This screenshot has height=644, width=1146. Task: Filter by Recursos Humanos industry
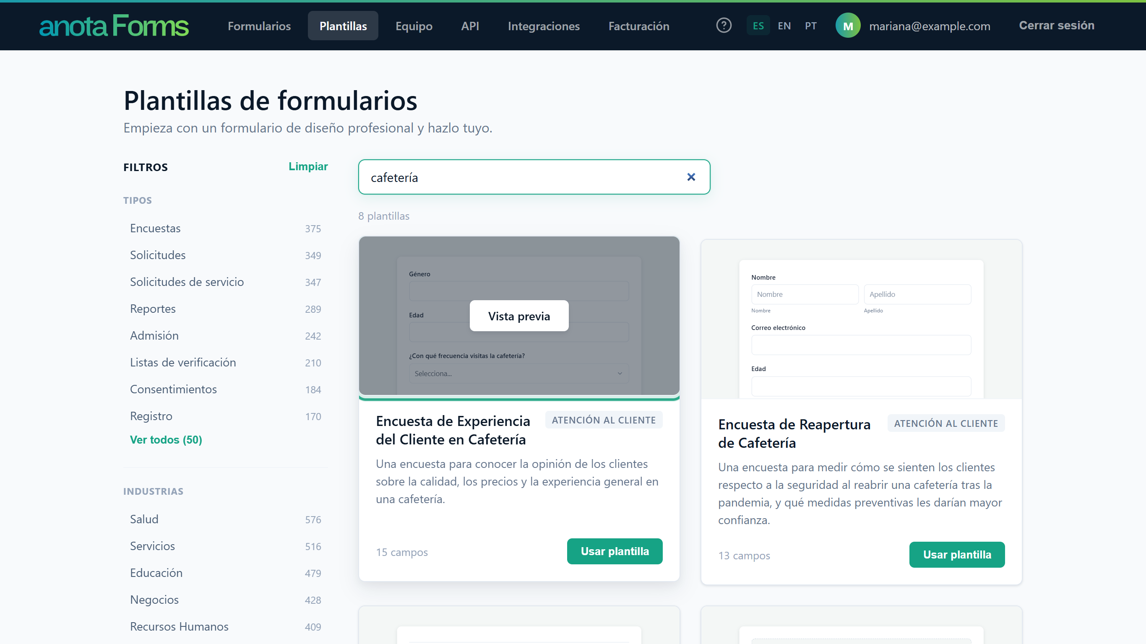pos(225,627)
